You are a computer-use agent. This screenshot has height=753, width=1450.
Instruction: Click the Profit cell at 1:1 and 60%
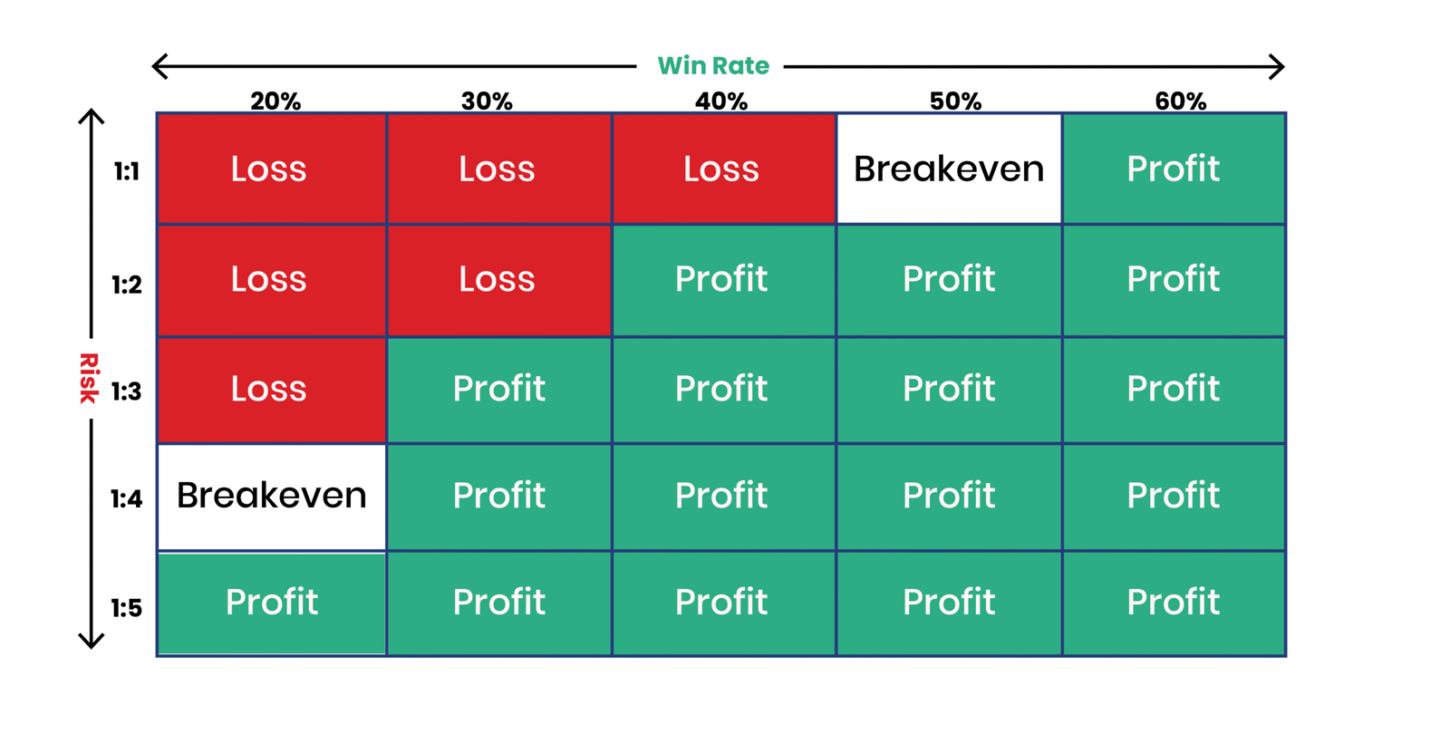[x=1174, y=169]
